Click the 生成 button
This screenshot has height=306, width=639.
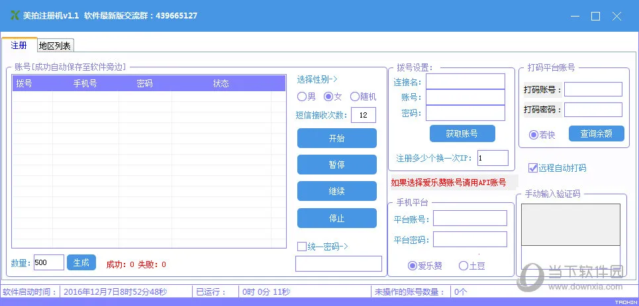pos(81,262)
